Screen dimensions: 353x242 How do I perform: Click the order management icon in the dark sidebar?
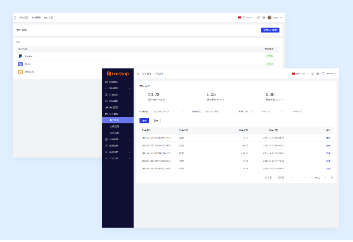106,95
